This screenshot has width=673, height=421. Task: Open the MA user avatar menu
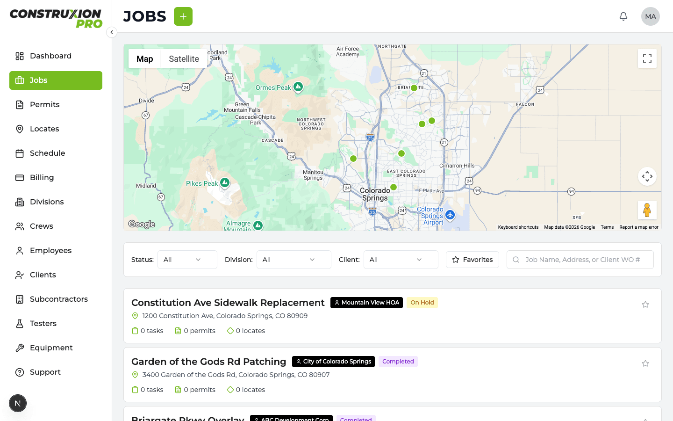pyautogui.click(x=651, y=16)
